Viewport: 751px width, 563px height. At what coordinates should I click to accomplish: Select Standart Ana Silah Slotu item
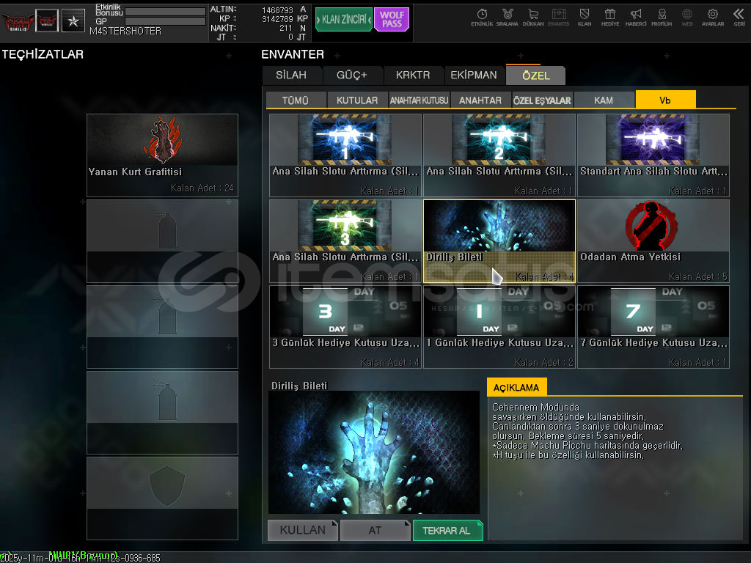pos(653,155)
